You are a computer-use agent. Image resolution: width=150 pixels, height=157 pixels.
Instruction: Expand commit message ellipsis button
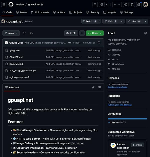pyautogui.click(x=70, y=43)
